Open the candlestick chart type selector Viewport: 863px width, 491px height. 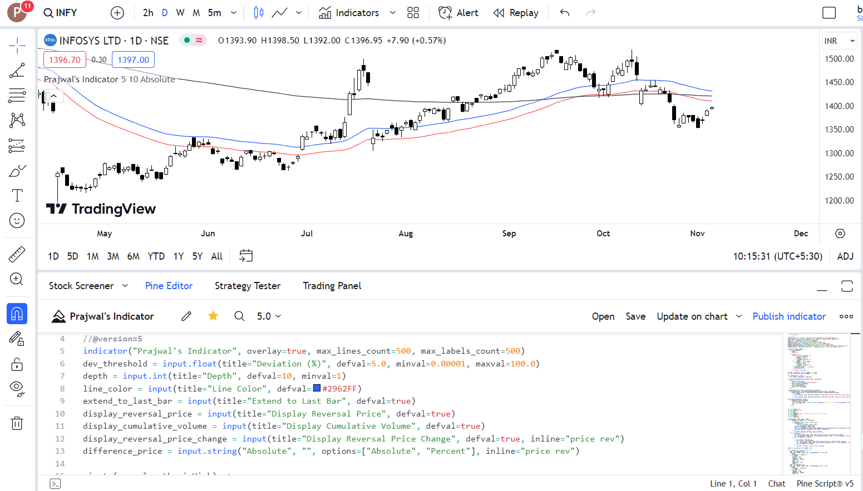coord(259,13)
